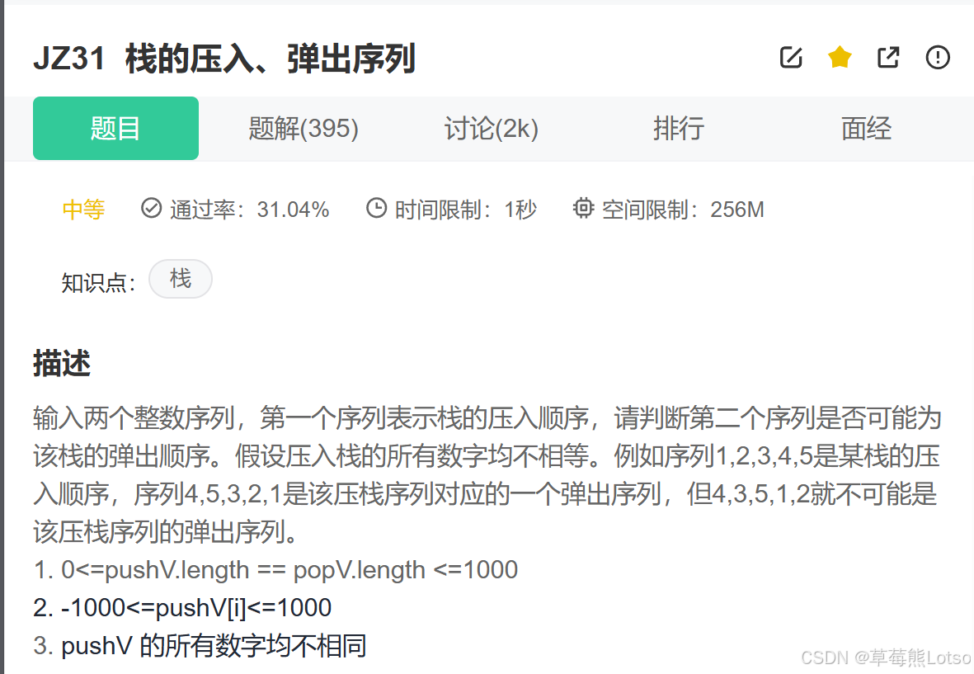Click the 通过率: 31.04% text
Screen dimensions: 974x674
249,210
